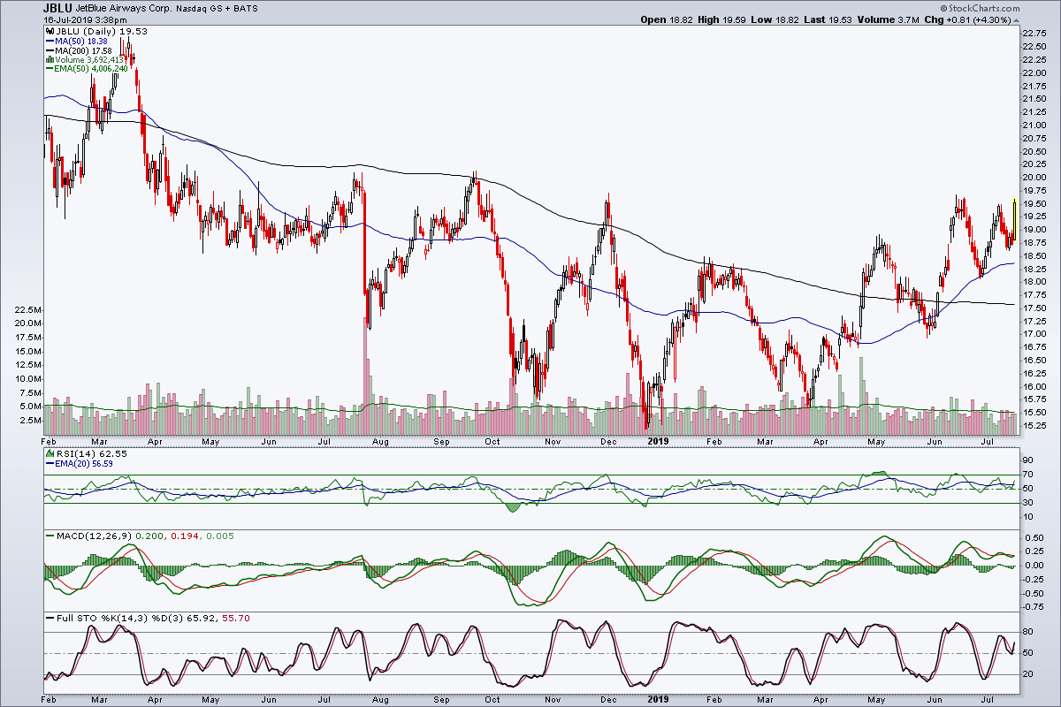Click the 2.5M volume axis label
Screen dimensions: 1061x707
pos(30,420)
